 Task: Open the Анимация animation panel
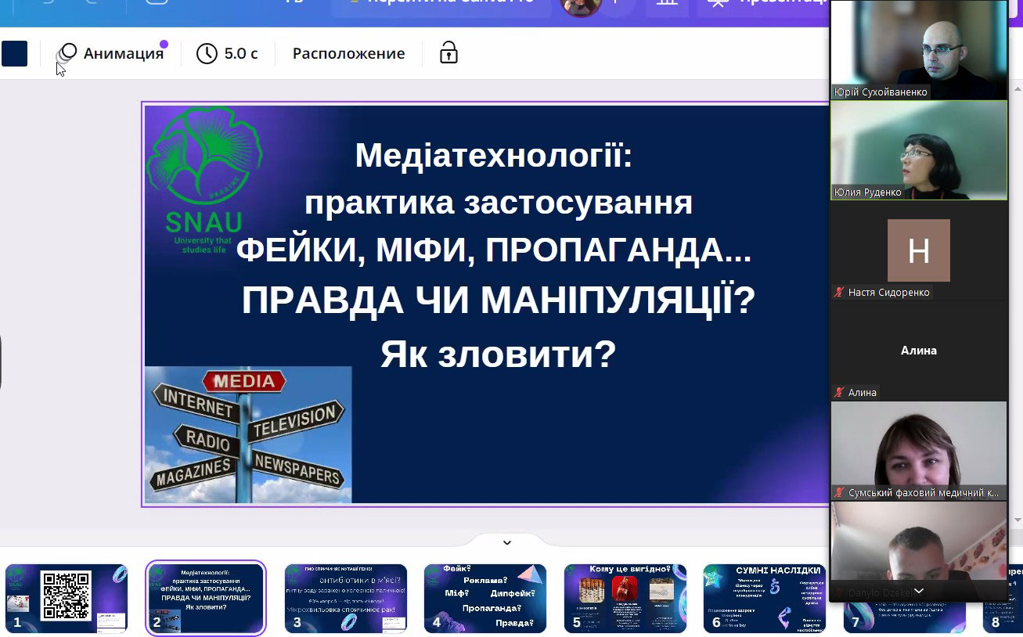click(x=112, y=53)
